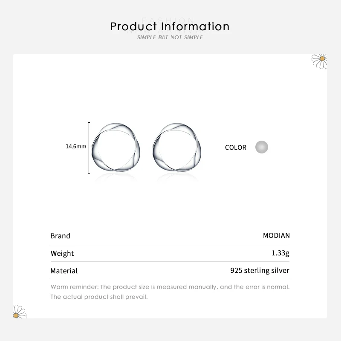Click the 'actual product shall prevail' line
Image resolution: width=341 pixels, height=341 pixels.
pos(99,297)
